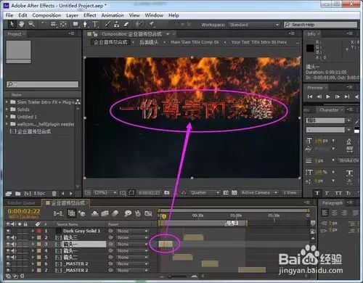Mute audio of layer 4
Screen dimensions: 363x283
pos(14,250)
